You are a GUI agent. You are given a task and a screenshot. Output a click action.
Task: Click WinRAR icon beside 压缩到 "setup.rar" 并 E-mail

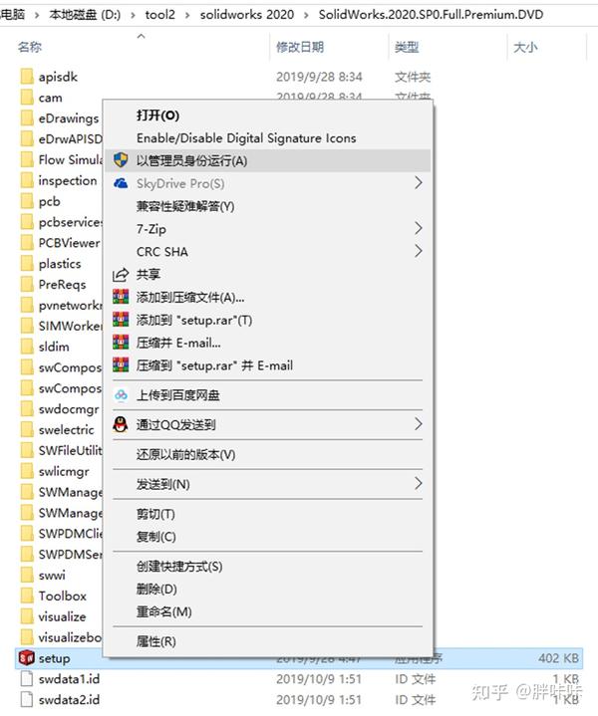(121, 365)
